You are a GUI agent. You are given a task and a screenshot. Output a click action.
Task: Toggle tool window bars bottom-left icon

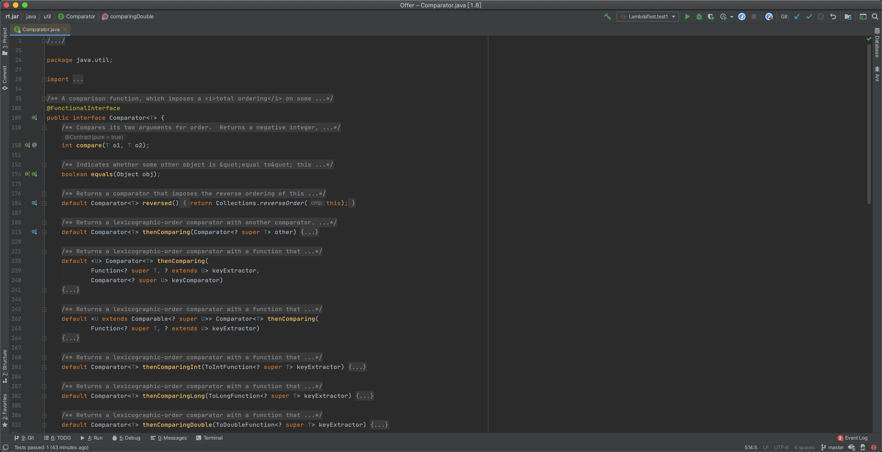(5, 447)
